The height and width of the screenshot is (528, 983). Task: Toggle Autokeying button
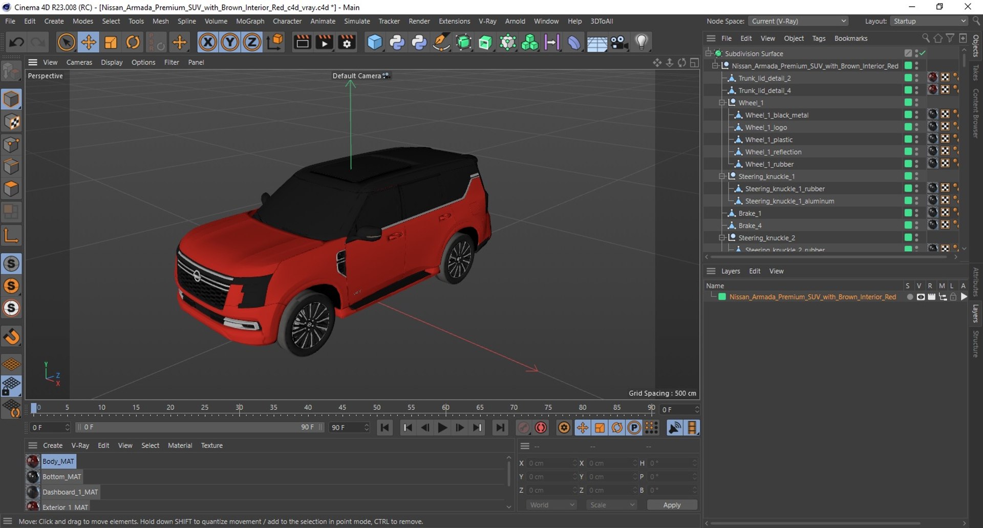541,428
